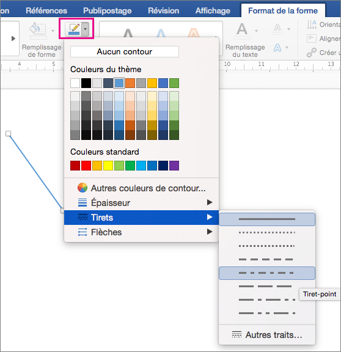Pick the green theme color swatch
341x352 pixels.
[174, 83]
